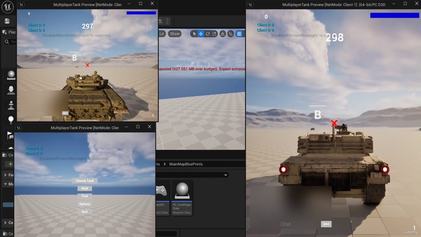
Task: Click the Eject button in play toolbar
Action: pyautogui.click(x=160, y=21)
